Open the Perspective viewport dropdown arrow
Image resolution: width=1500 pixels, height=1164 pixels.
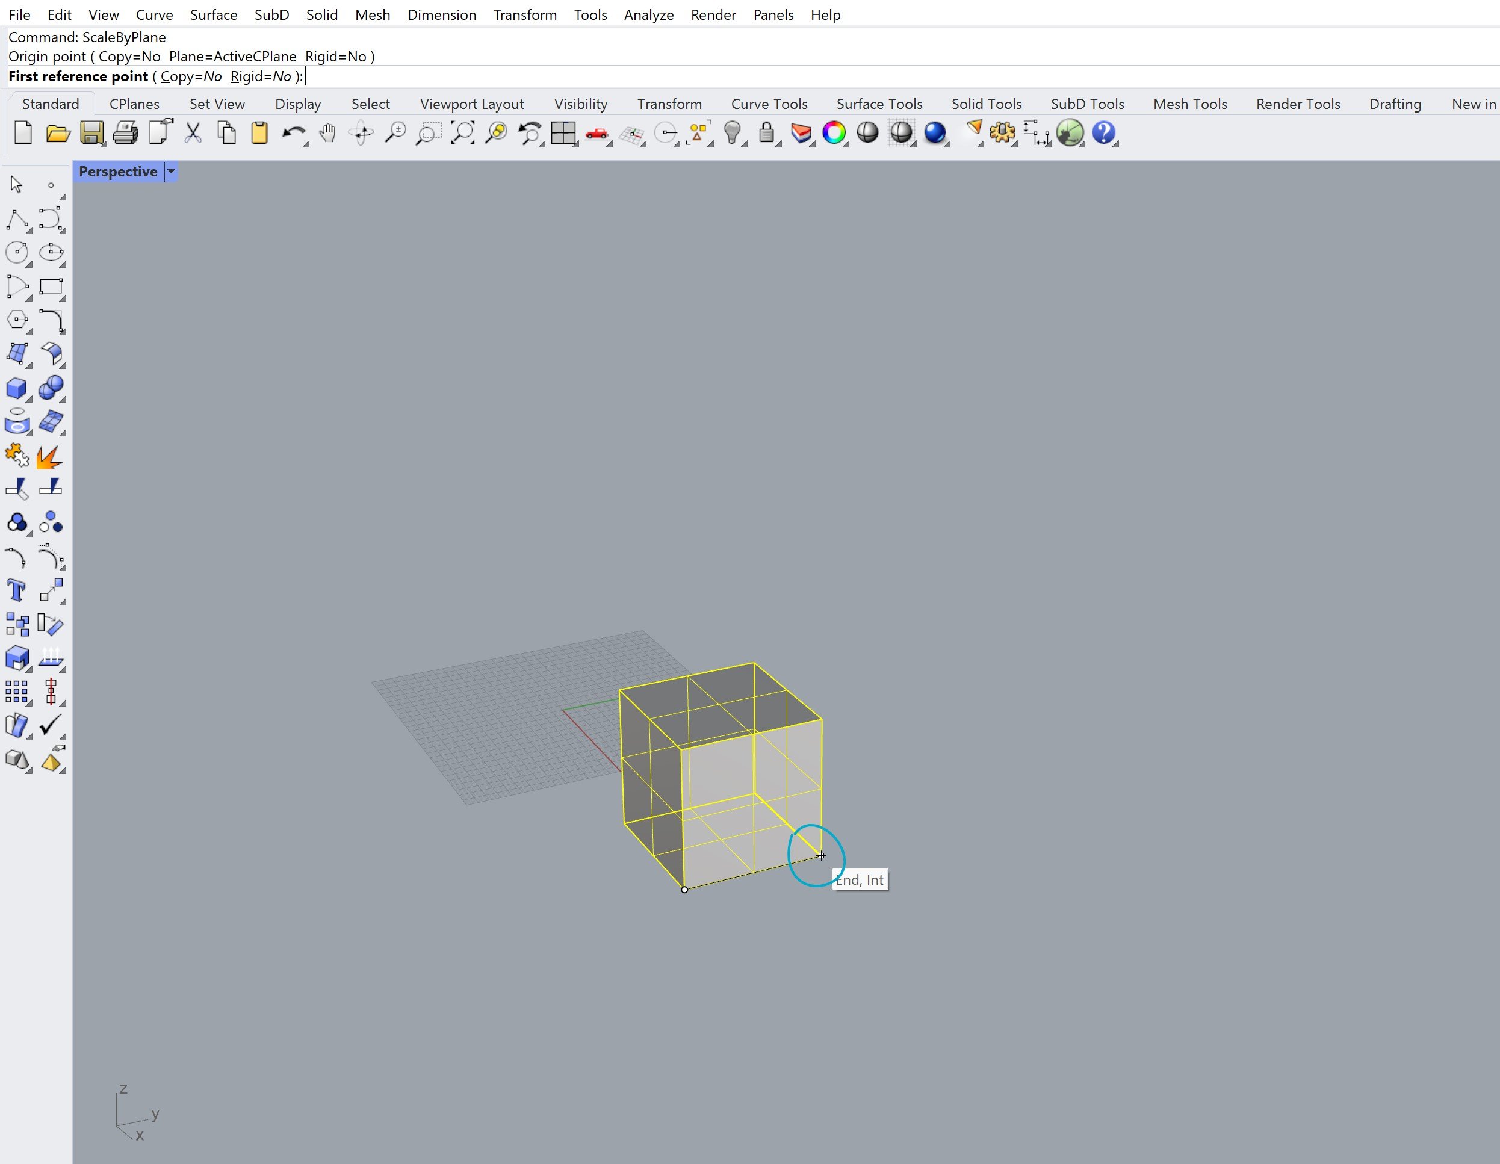(x=171, y=172)
